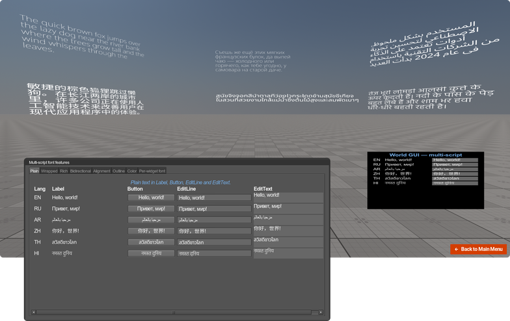The image size is (510, 321).
Task: Click 'Plain text in Label, Button, EditLine and EditText.' caption
Action: [181, 183]
